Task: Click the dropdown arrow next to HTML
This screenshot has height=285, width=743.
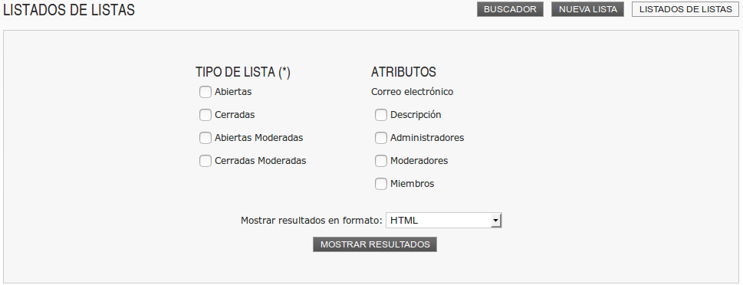Action: click(495, 220)
